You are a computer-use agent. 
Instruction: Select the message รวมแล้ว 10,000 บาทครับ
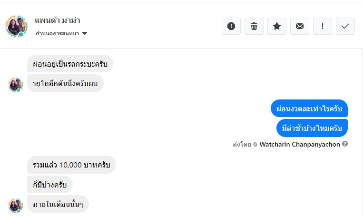[x=71, y=165]
